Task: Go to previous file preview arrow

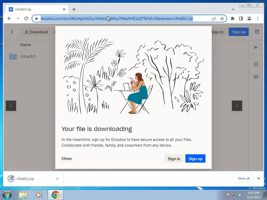Action: (x=11, y=106)
